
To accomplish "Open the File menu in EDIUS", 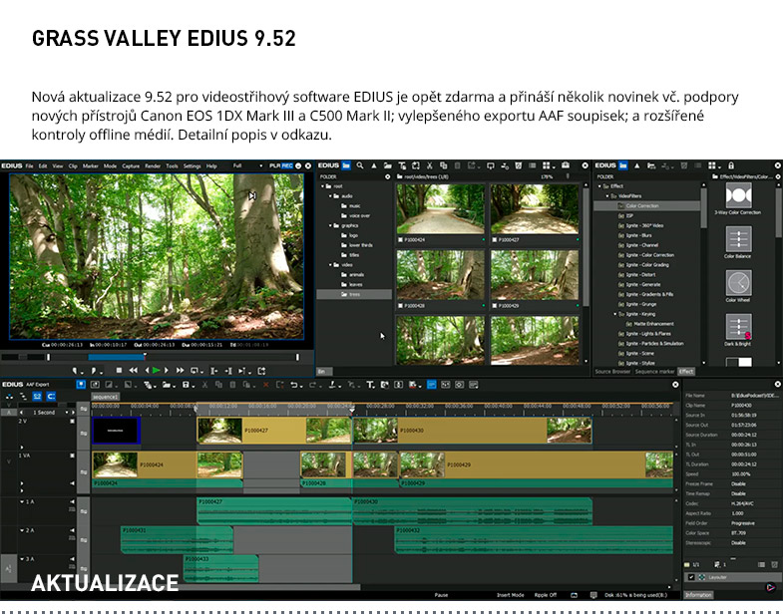I will tap(30, 166).
